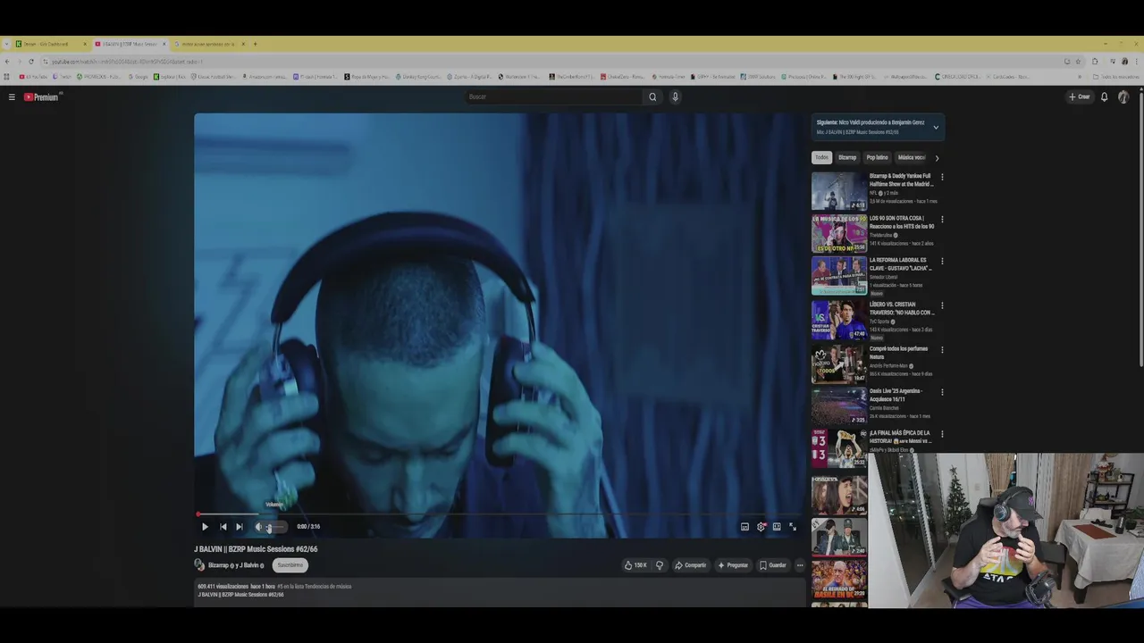Screen dimensions: 1144x643
Task: Go to the previous video
Action: 223,527
